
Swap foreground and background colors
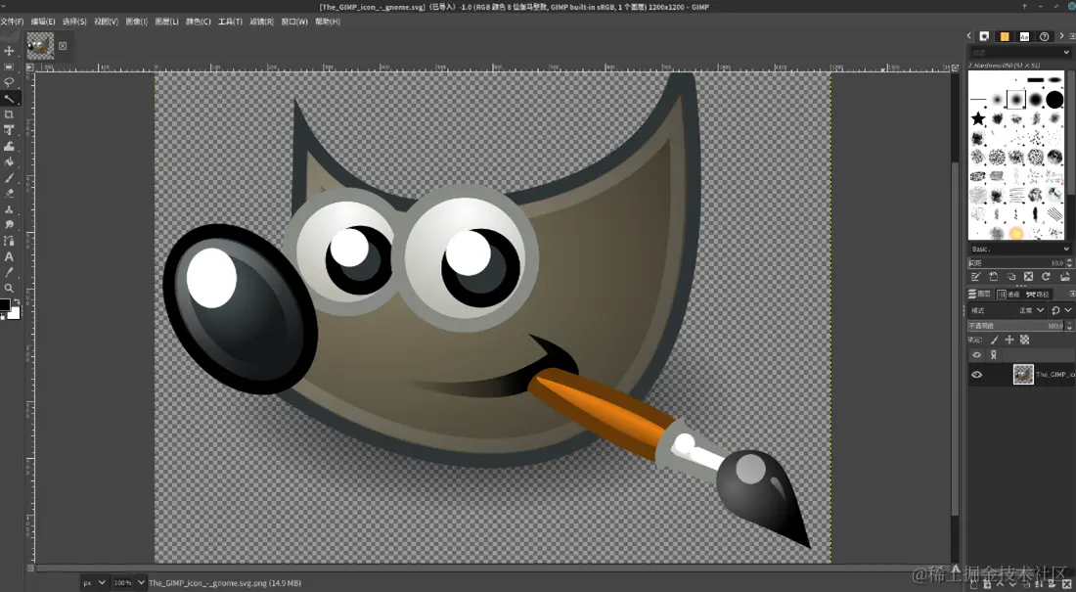click(x=17, y=302)
